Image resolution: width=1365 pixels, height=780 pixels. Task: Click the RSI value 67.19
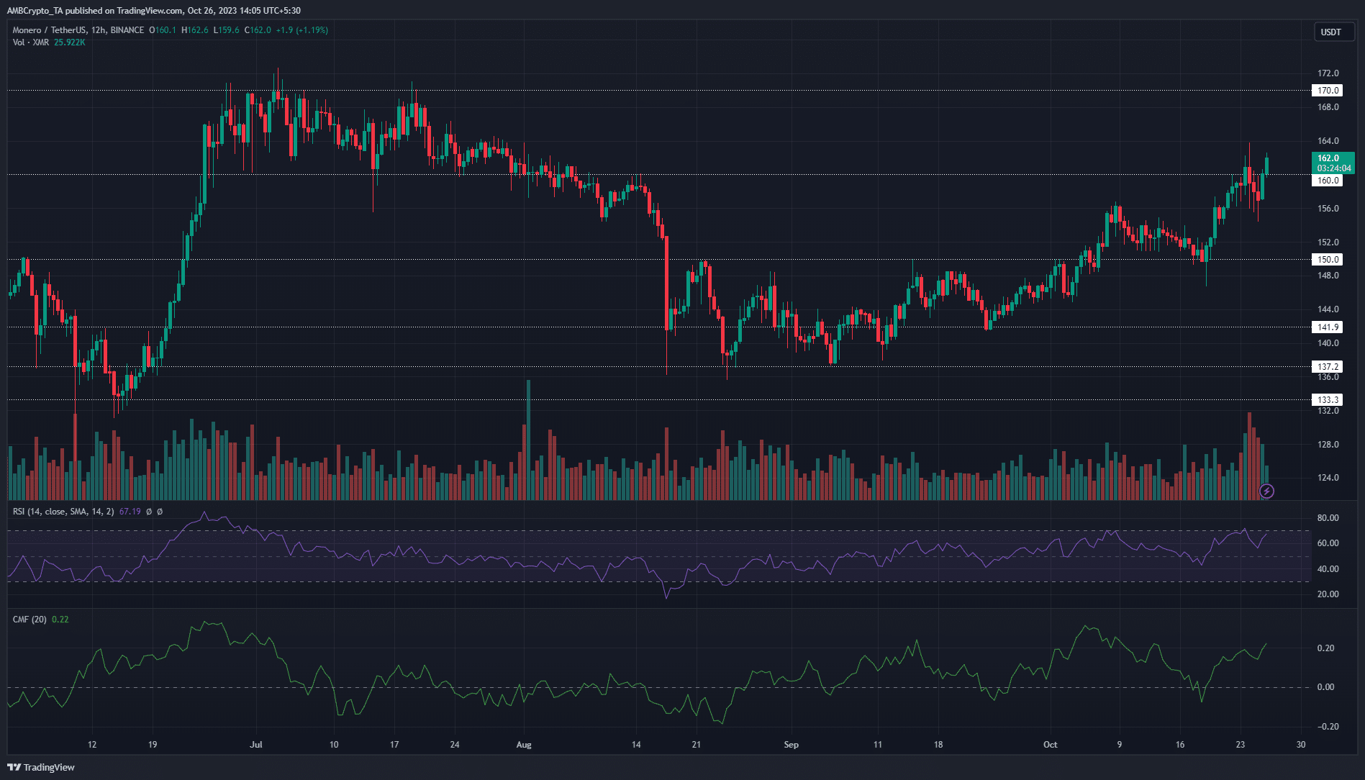(x=130, y=512)
